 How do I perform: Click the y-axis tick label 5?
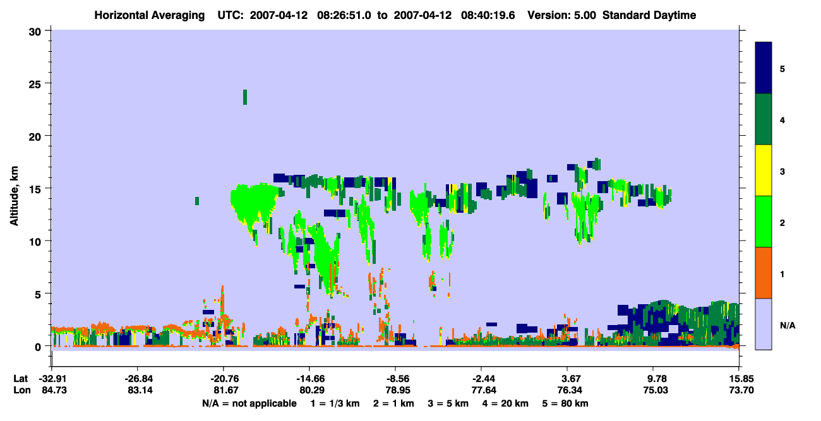click(x=40, y=294)
